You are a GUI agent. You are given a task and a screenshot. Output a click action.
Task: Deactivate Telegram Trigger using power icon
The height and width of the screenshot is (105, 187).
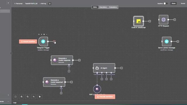tap(41, 34)
